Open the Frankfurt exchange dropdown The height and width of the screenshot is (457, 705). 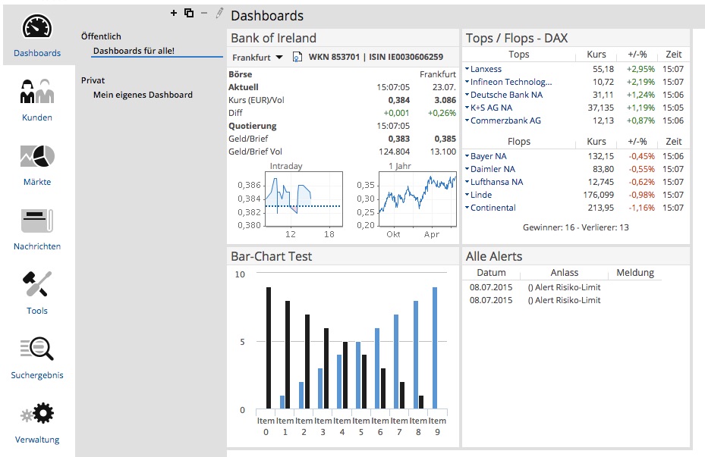(x=257, y=57)
